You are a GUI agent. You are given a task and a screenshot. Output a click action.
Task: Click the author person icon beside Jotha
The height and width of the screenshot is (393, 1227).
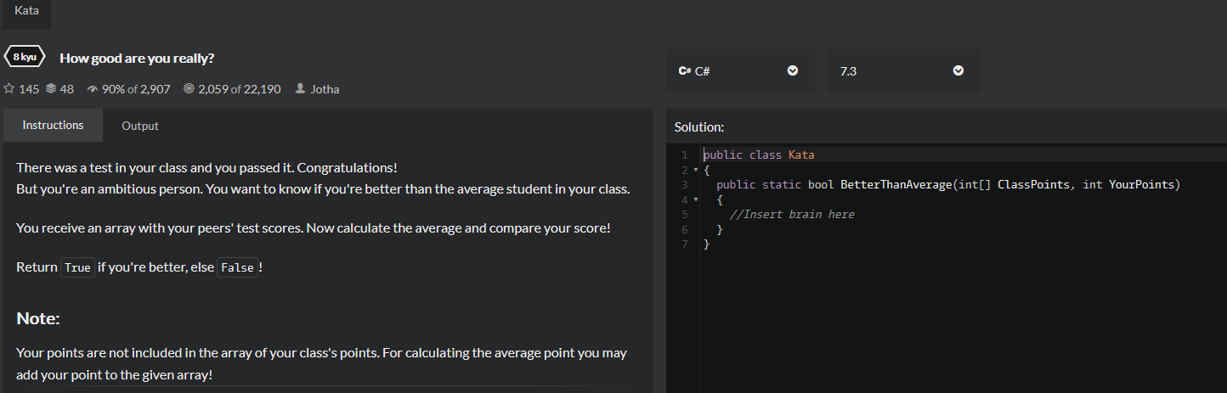[299, 88]
